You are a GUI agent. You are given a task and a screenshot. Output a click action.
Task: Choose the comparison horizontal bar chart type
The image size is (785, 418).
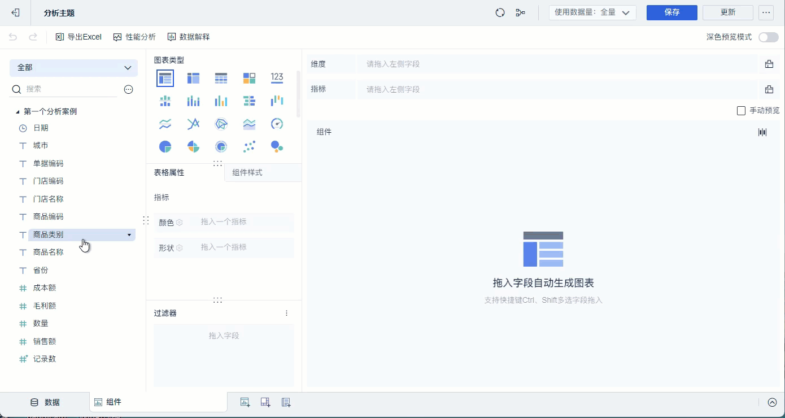(x=249, y=101)
